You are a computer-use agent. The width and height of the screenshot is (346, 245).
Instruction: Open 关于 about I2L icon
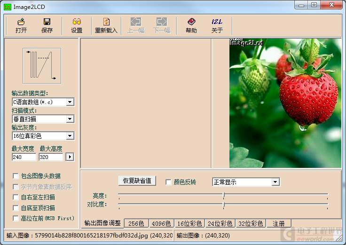coord(217,25)
